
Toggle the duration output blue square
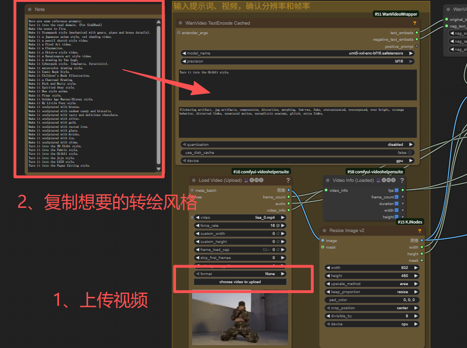397,204
